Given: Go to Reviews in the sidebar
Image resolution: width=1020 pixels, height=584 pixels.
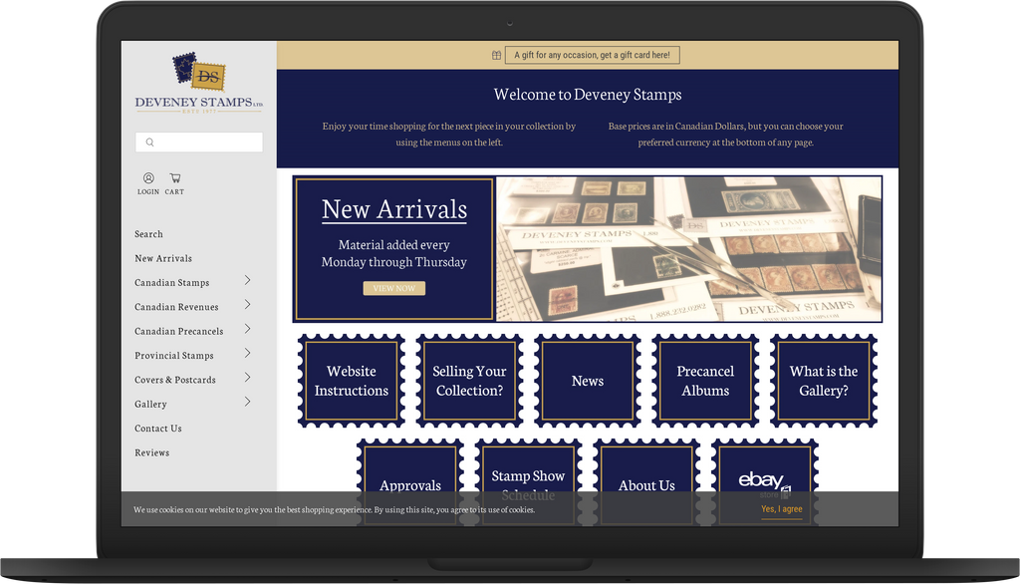Looking at the screenshot, I should [x=152, y=453].
